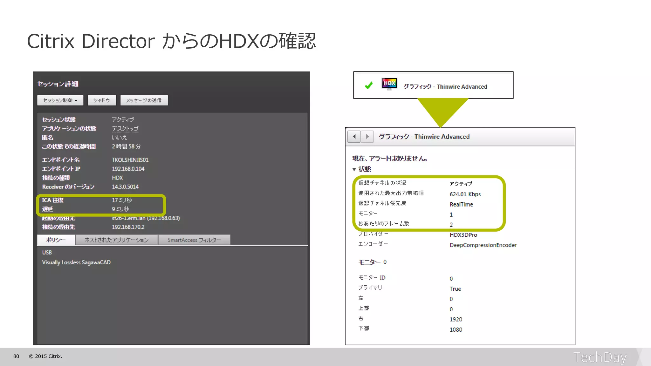
Task: Select Visually Lossless SagawaCAD policy
Action: tap(76, 262)
